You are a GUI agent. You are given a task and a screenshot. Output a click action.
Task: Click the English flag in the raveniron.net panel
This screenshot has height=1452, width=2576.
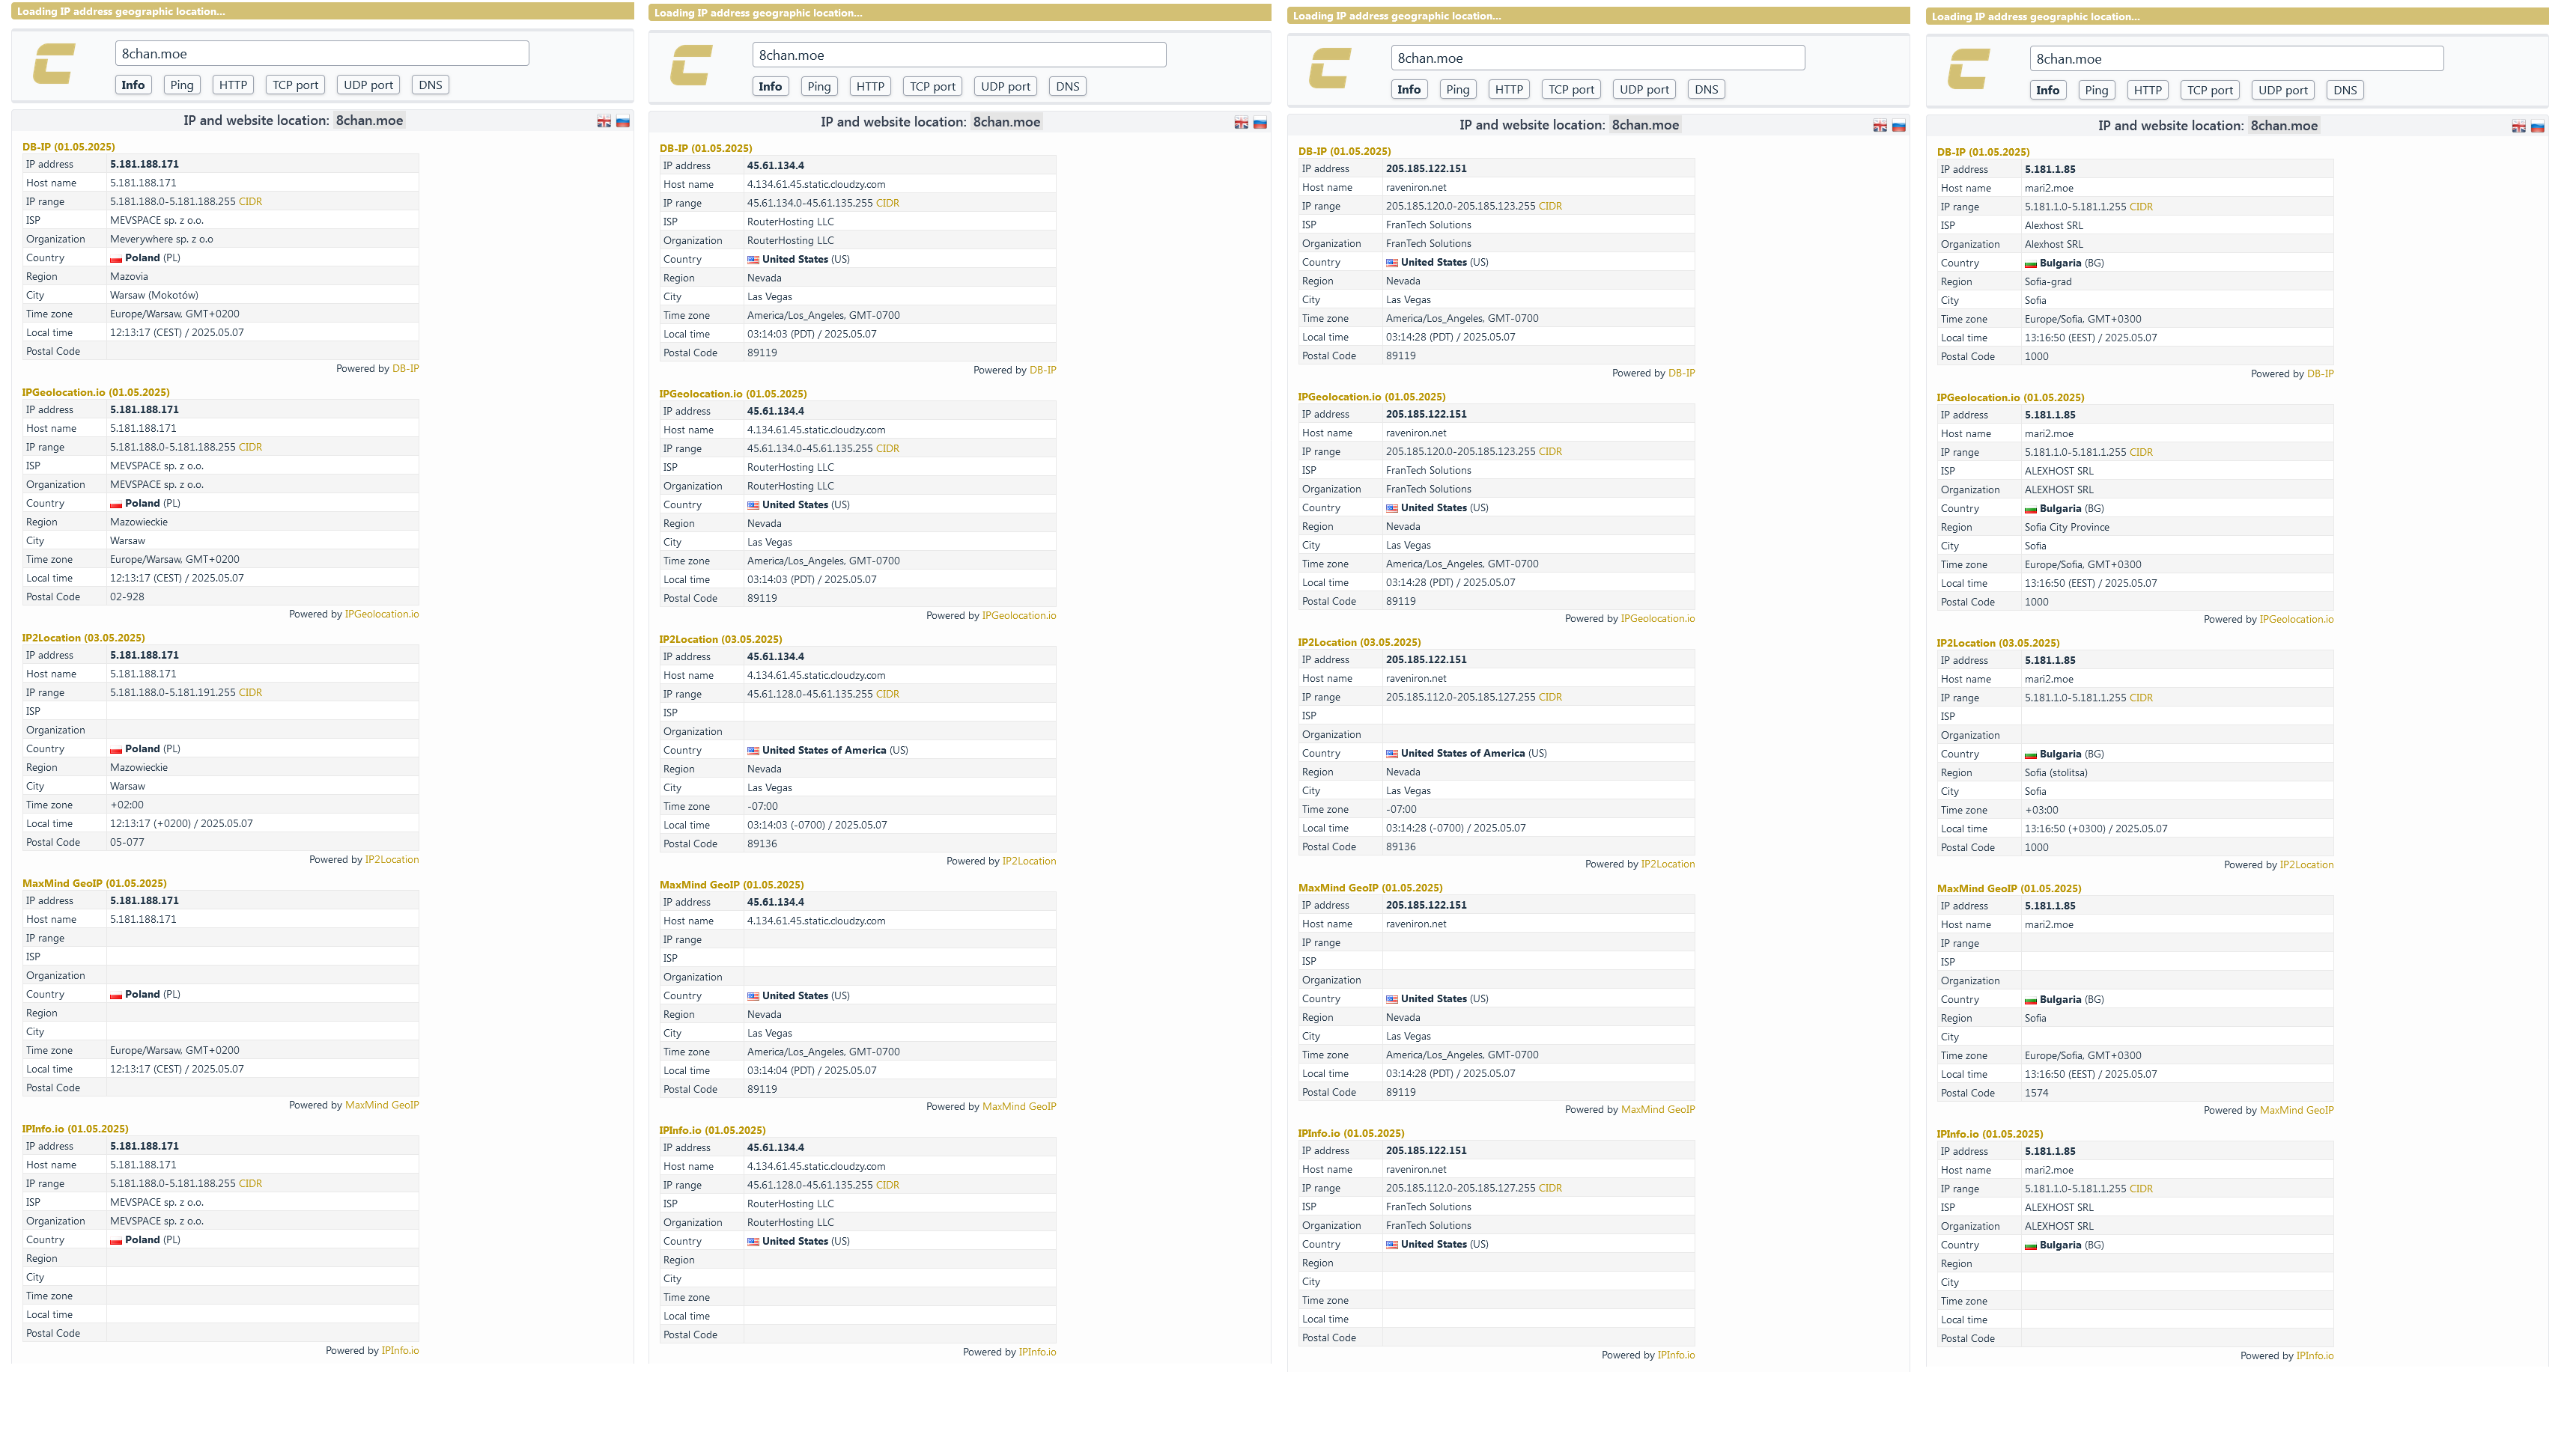1880,126
